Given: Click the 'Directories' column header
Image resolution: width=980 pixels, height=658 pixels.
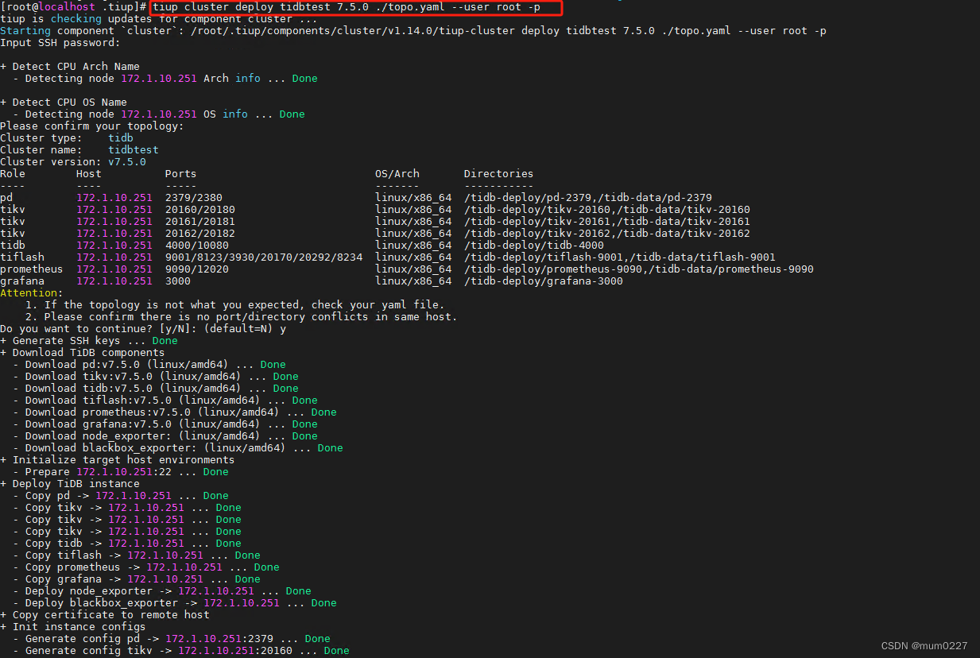Looking at the screenshot, I should coord(499,174).
